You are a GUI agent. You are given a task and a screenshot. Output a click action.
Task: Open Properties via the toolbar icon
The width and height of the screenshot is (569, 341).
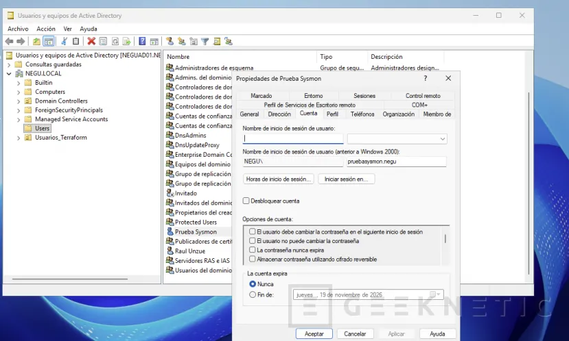pyautogui.click(x=103, y=42)
